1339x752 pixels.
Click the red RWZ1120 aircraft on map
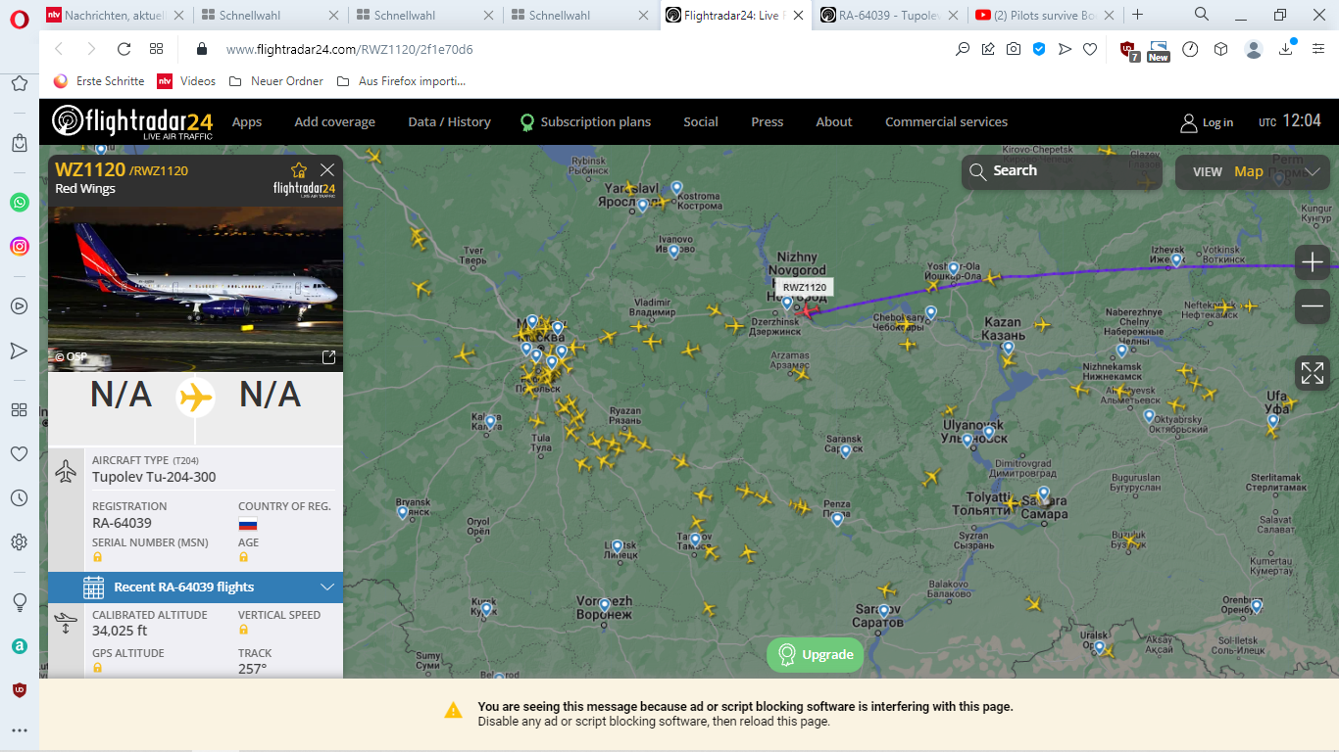click(x=807, y=311)
